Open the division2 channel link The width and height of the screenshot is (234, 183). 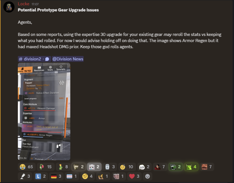[x=34, y=59]
